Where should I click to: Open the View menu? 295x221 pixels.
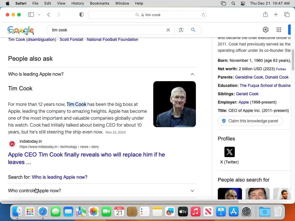pyautogui.click(x=61, y=3)
